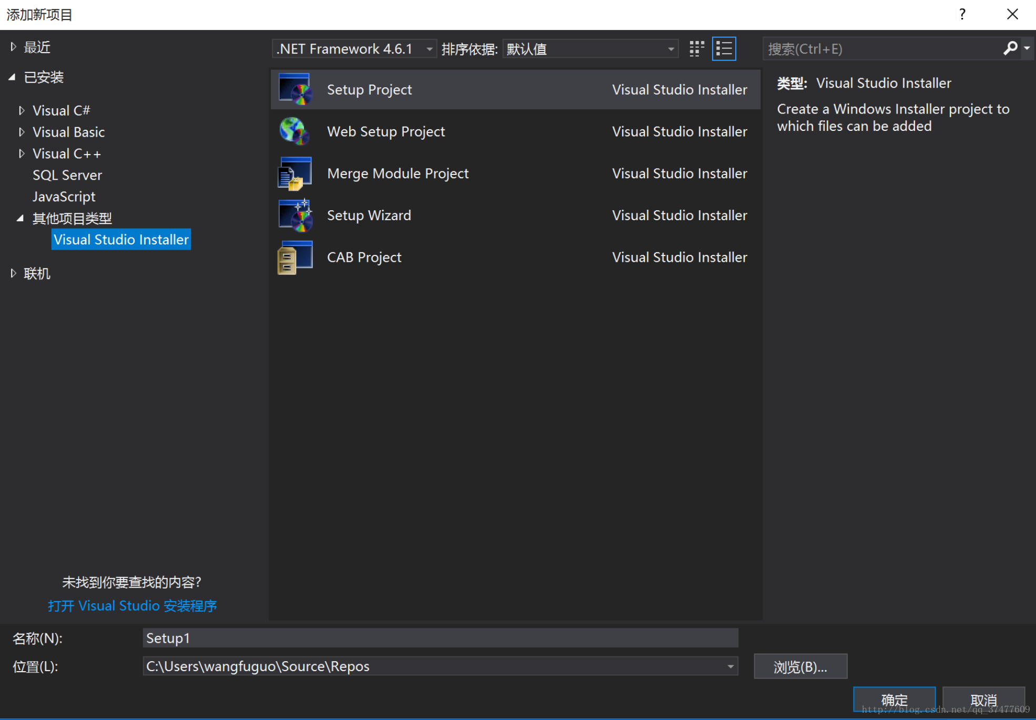Open the help question mark button

tap(962, 14)
